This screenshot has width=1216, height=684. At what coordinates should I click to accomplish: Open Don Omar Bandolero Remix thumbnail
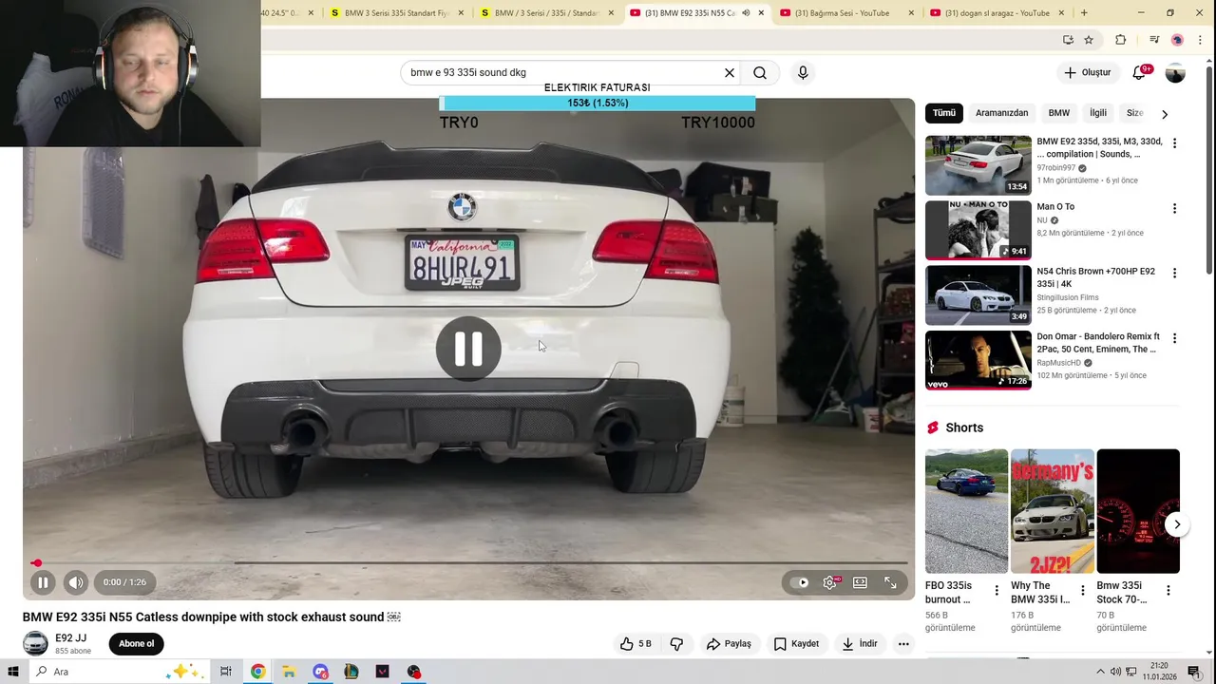(x=978, y=360)
